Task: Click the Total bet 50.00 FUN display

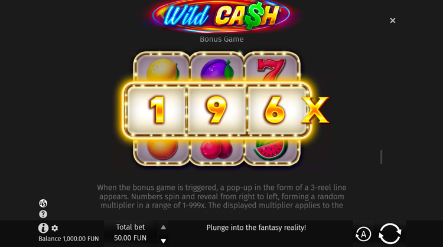Action: tap(131, 233)
